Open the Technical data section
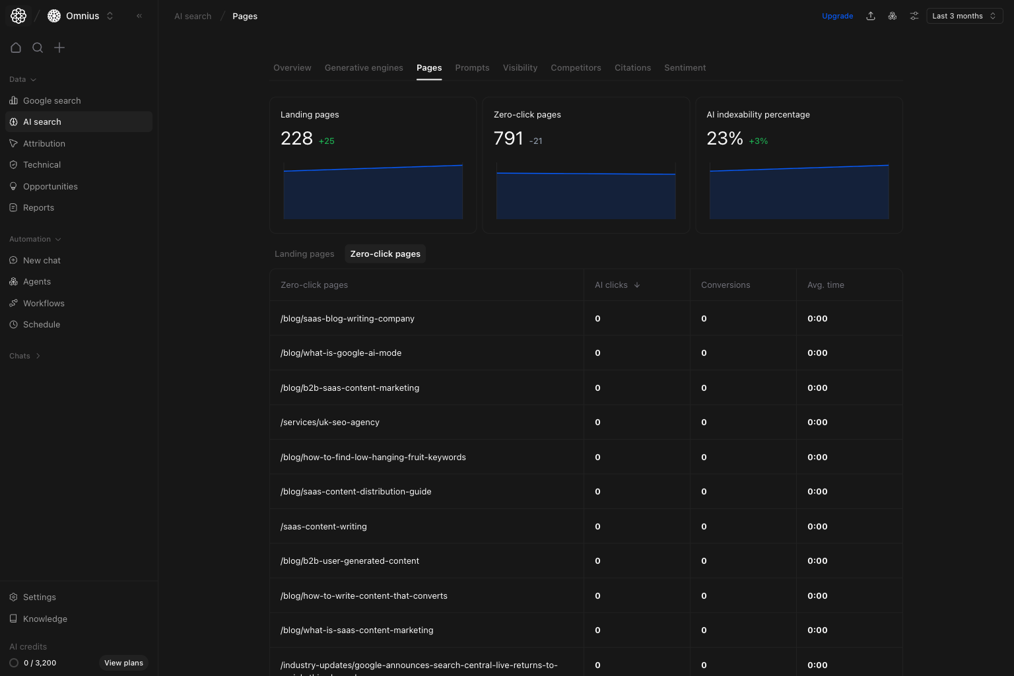1014x676 pixels. tap(42, 164)
